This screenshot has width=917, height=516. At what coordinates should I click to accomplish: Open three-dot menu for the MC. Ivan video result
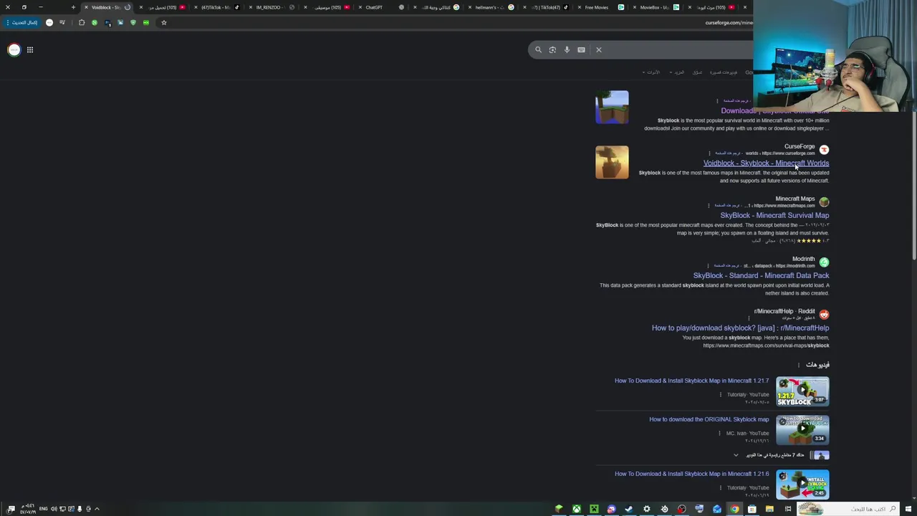coord(720,434)
